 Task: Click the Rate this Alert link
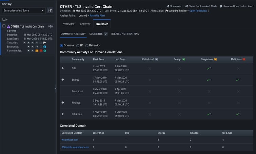coord(97,16)
